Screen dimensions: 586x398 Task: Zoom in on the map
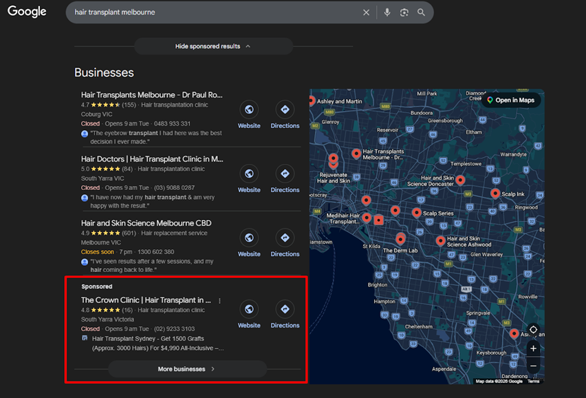click(x=533, y=348)
